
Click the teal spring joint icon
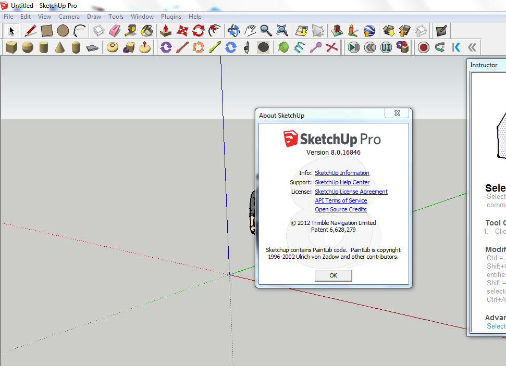[x=300, y=48]
